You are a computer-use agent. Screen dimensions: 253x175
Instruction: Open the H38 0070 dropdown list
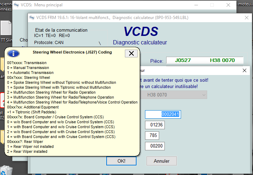coord(203,95)
